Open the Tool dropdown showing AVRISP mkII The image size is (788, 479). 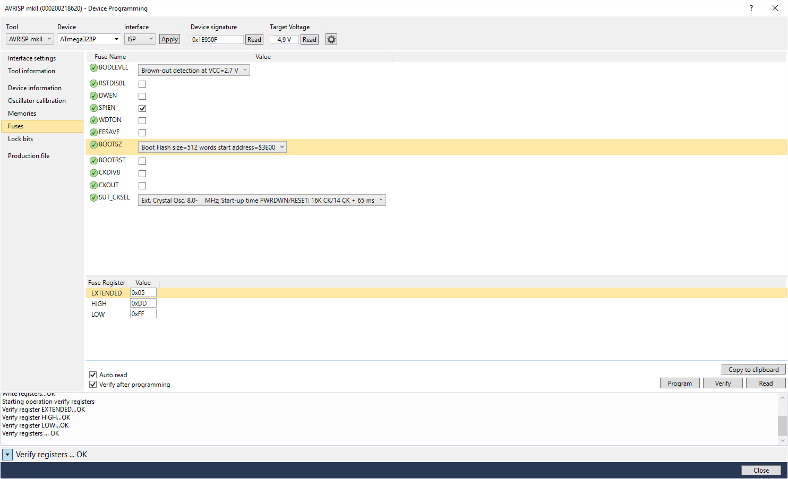coord(30,39)
